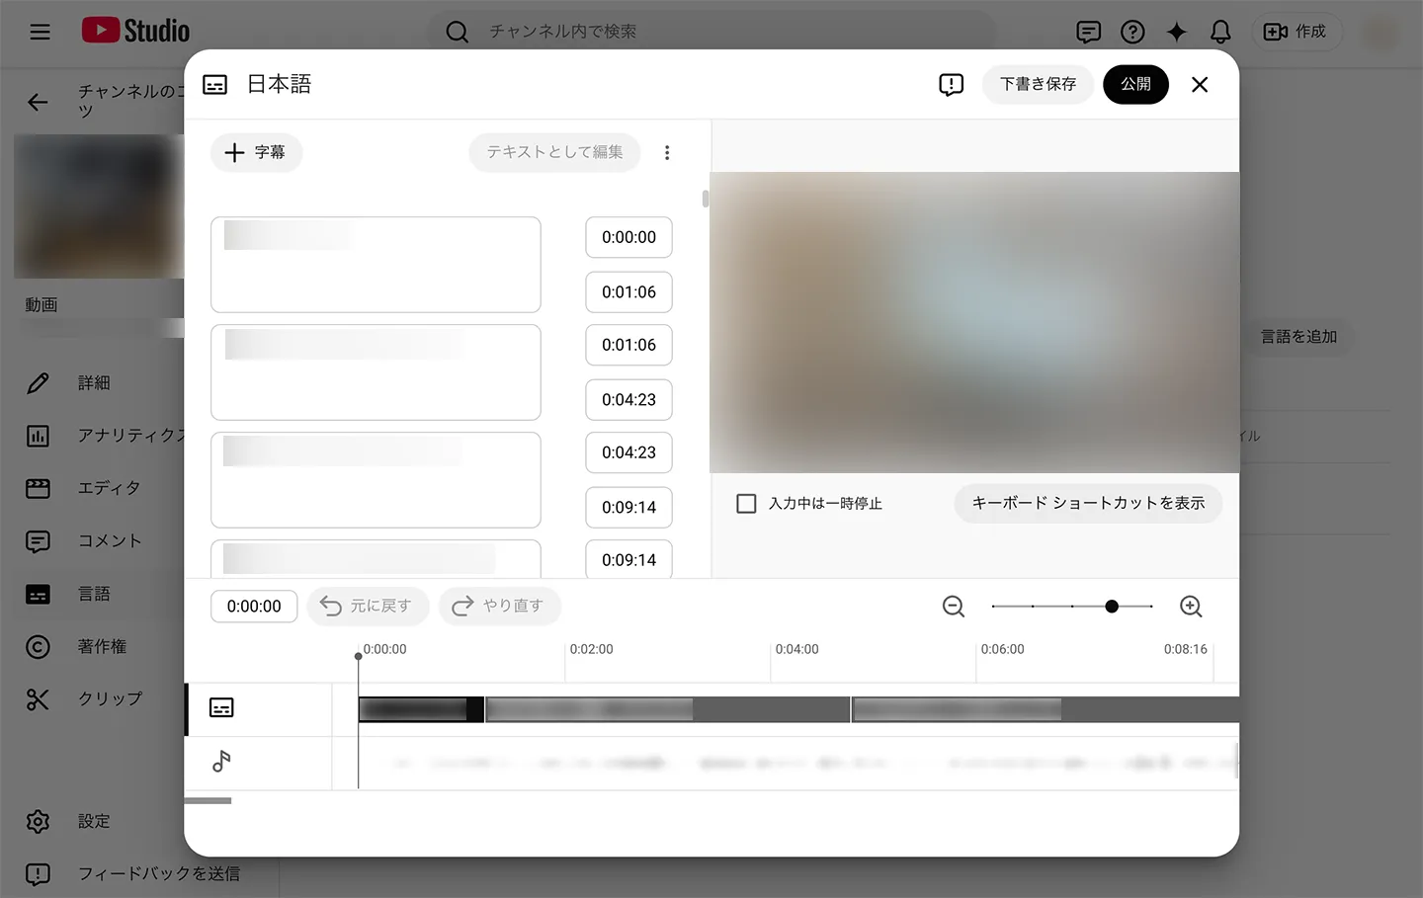
Task: Go back with the left arrow
Action: point(38,102)
